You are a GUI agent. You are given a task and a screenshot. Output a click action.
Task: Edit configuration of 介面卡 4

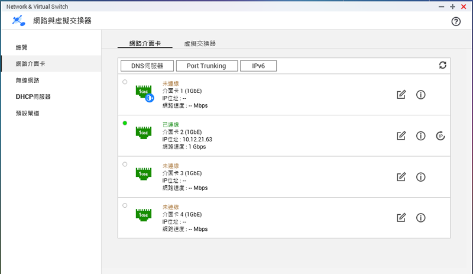(401, 218)
